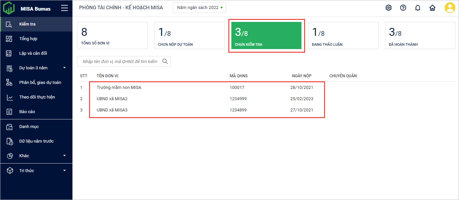Expand the Khác menu arrow
Screen dimensions: 459x200
tap(64, 156)
